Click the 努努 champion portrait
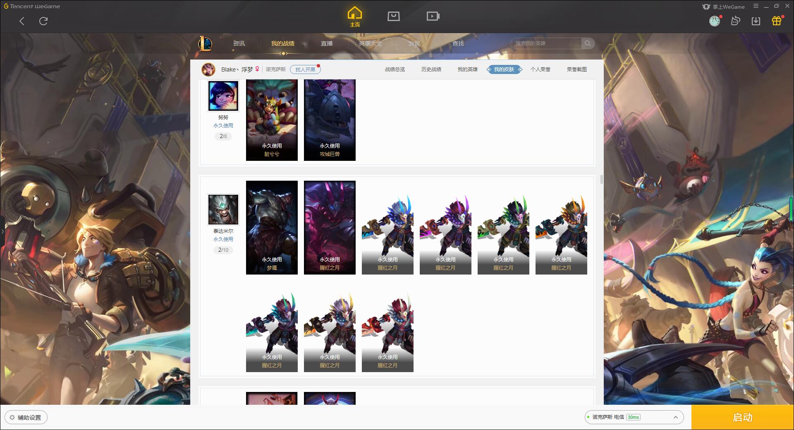794x430 pixels. tap(223, 96)
